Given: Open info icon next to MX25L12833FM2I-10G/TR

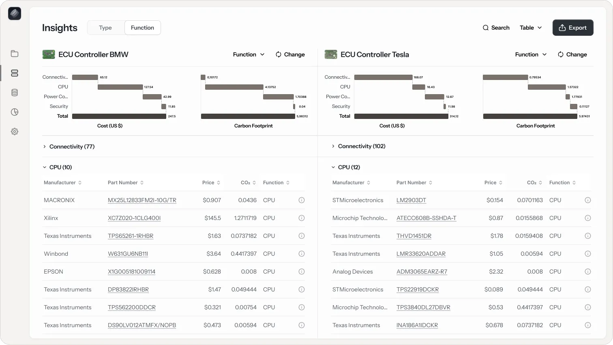Looking at the screenshot, I should tap(301, 200).
